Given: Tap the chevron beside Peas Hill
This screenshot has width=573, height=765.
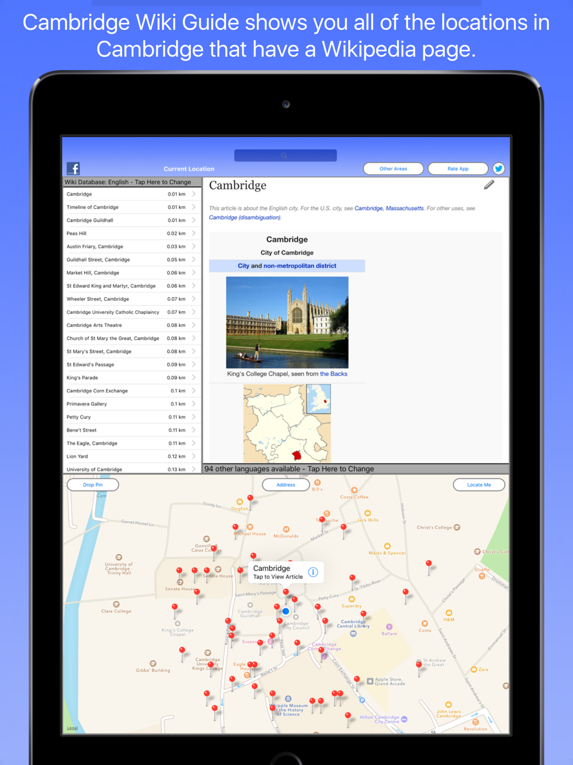Looking at the screenshot, I should (194, 233).
